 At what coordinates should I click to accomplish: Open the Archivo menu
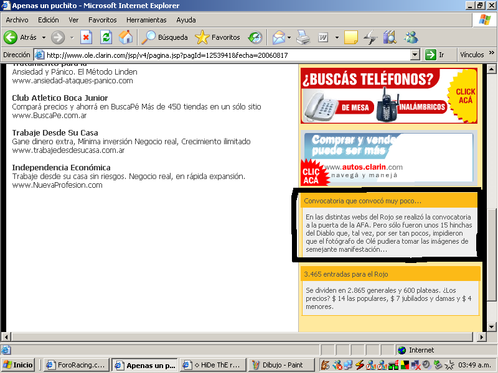[x=17, y=20]
